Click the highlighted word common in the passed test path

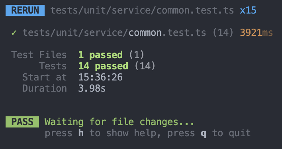tap(145, 33)
